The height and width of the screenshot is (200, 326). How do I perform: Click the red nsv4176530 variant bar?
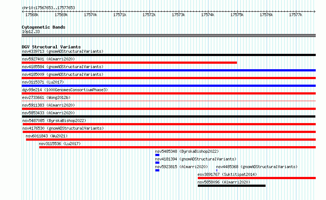point(169,132)
